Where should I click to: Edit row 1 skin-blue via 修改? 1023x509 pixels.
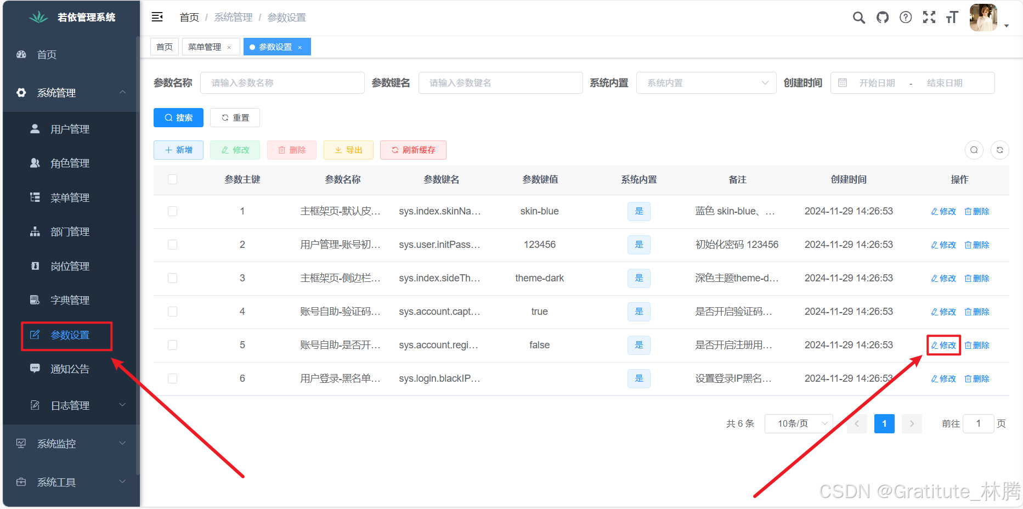943,211
